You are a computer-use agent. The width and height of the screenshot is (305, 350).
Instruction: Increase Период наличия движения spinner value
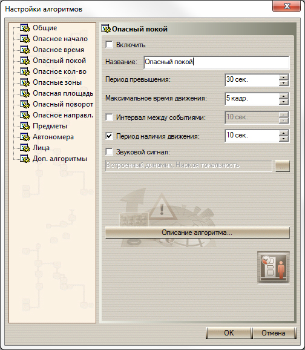(x=284, y=133)
